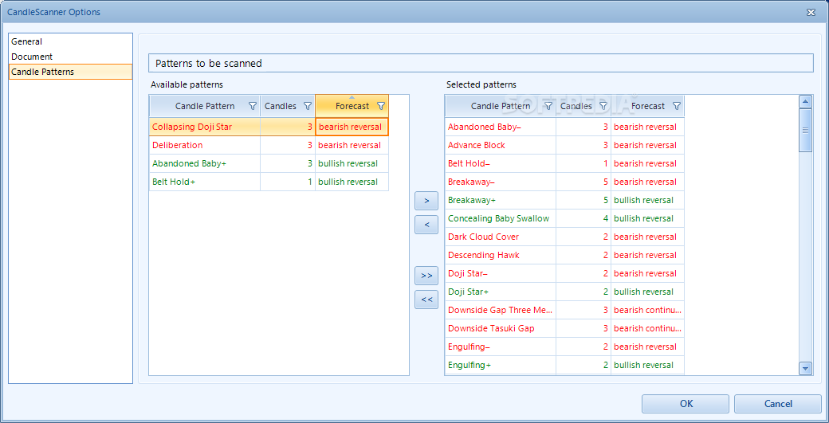Sort Selected patterns by Forecast header
The width and height of the screenshot is (829, 423).
648,106
